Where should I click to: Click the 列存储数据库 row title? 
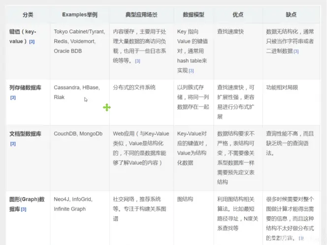click(25, 87)
